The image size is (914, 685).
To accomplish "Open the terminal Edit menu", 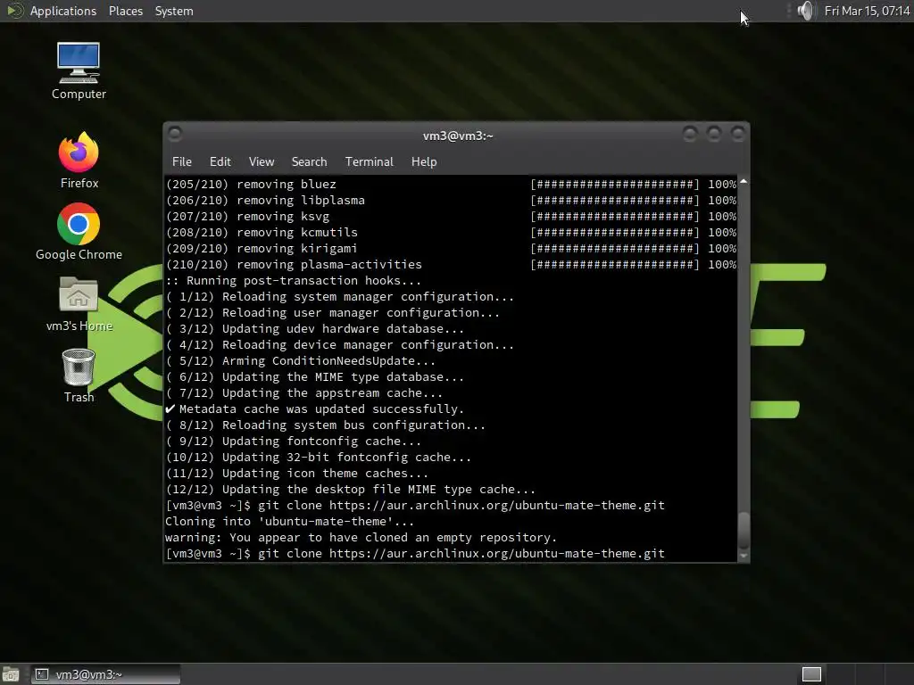I will click(x=220, y=162).
